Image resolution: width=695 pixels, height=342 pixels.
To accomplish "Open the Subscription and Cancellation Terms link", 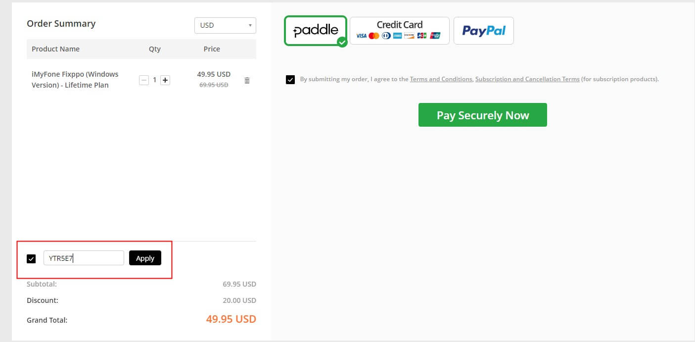I will click(527, 79).
